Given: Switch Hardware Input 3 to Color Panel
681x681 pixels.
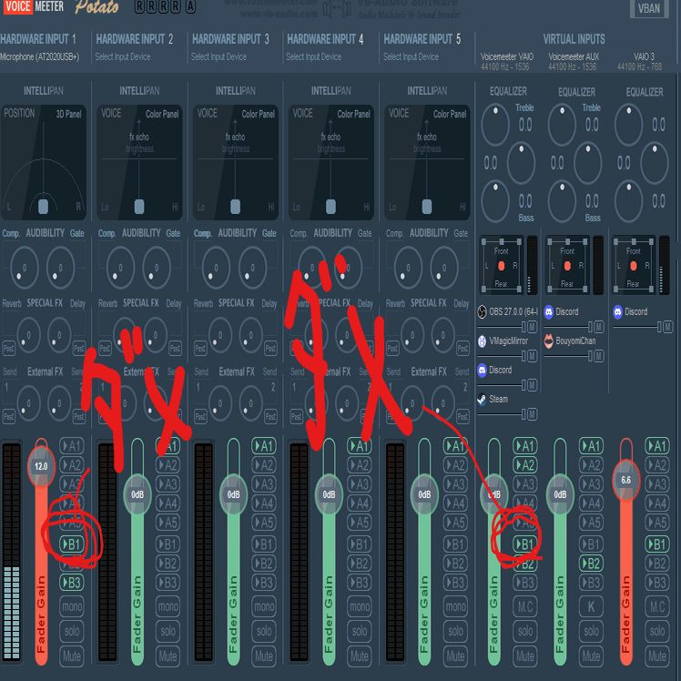Looking at the screenshot, I should pyautogui.click(x=258, y=114).
